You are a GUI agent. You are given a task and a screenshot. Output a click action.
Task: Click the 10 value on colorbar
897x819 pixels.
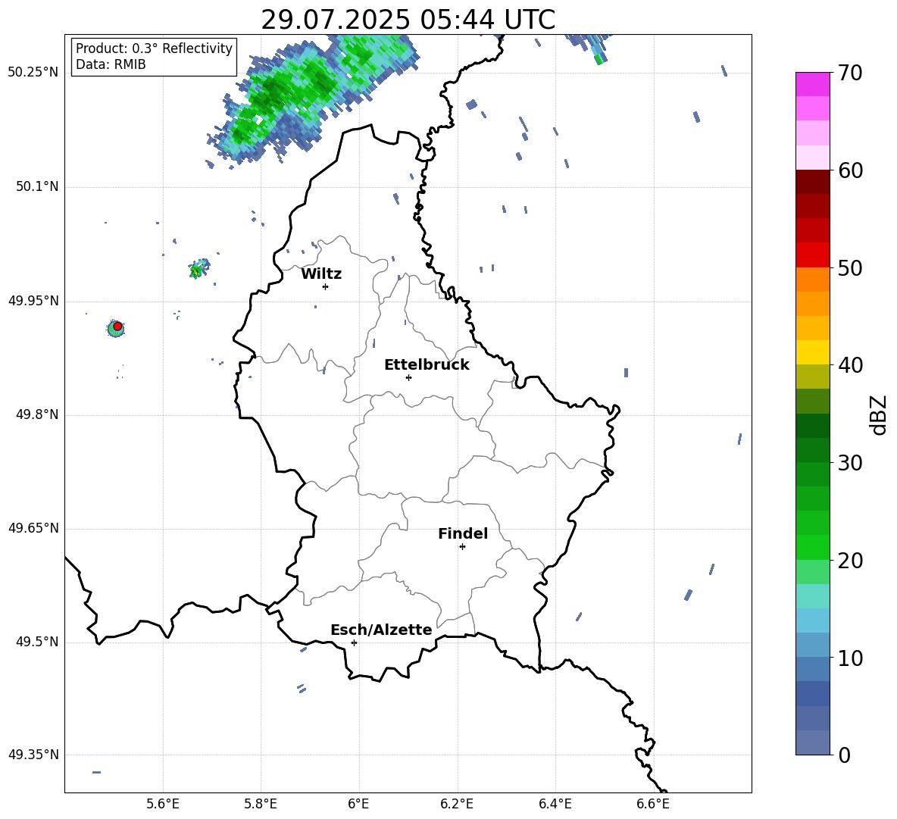pos(849,658)
